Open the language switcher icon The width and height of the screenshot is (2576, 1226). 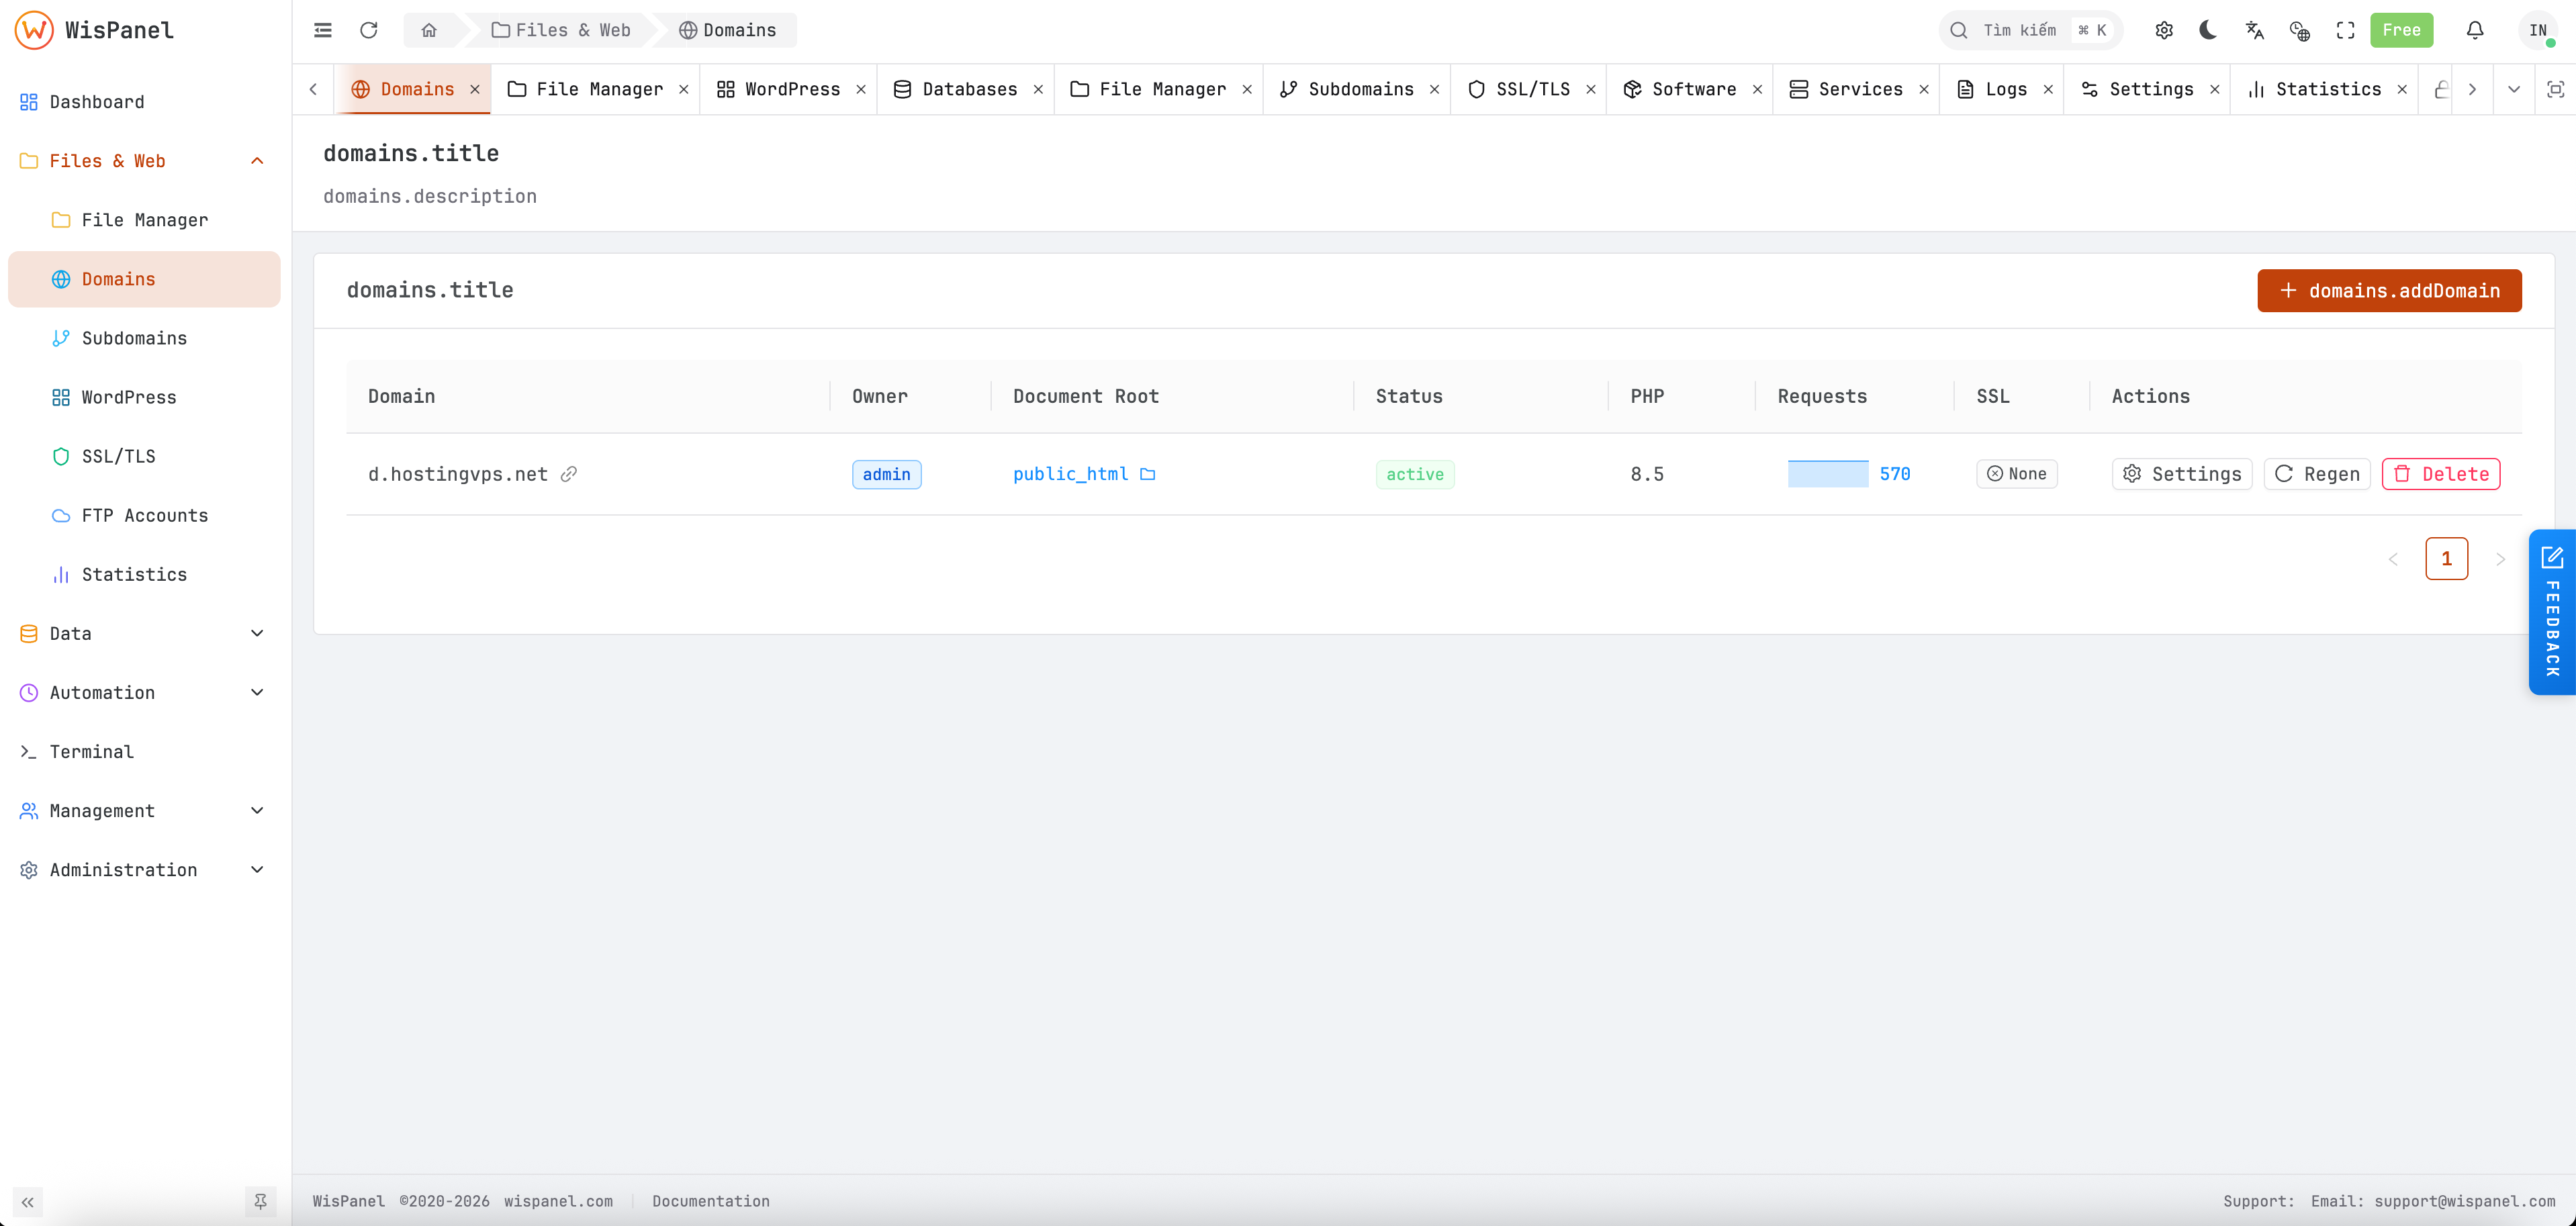pos(2254,30)
